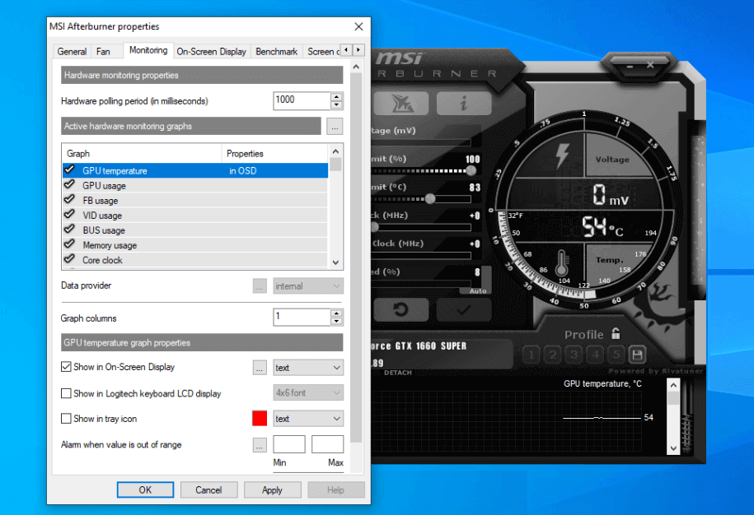The width and height of the screenshot is (754, 515).
Task: Toggle the FB usage graph checkmark
Action: click(x=70, y=200)
